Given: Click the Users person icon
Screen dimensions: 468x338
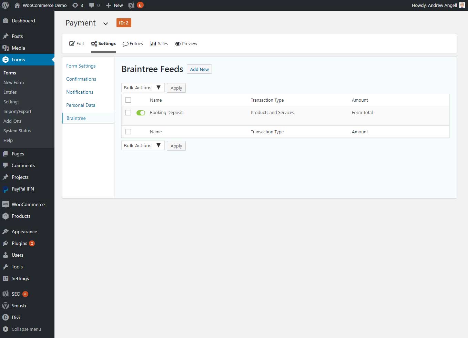Looking at the screenshot, I should 6,255.
